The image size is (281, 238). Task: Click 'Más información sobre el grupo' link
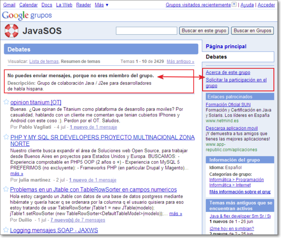240,192
